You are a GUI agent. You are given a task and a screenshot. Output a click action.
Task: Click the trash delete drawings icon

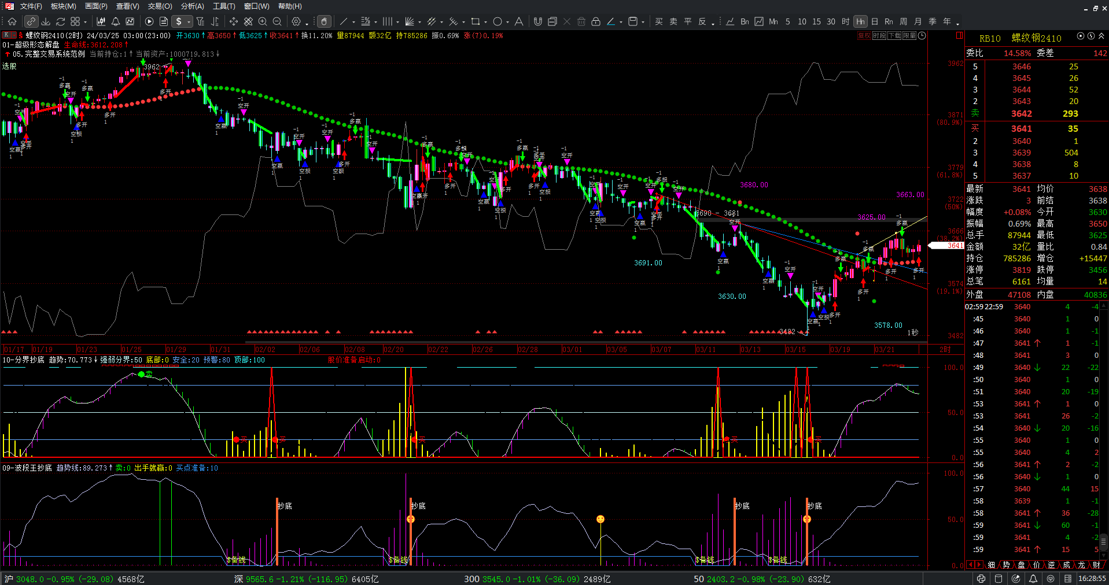pos(581,21)
